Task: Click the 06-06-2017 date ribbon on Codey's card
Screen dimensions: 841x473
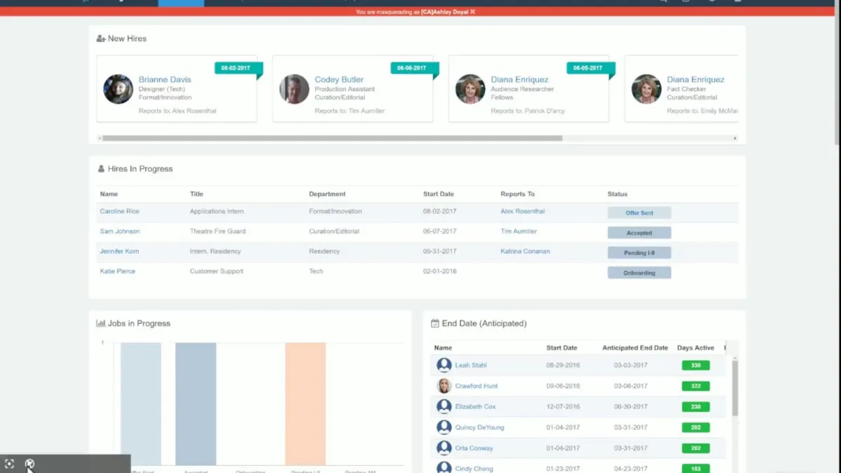Action: (x=415, y=68)
